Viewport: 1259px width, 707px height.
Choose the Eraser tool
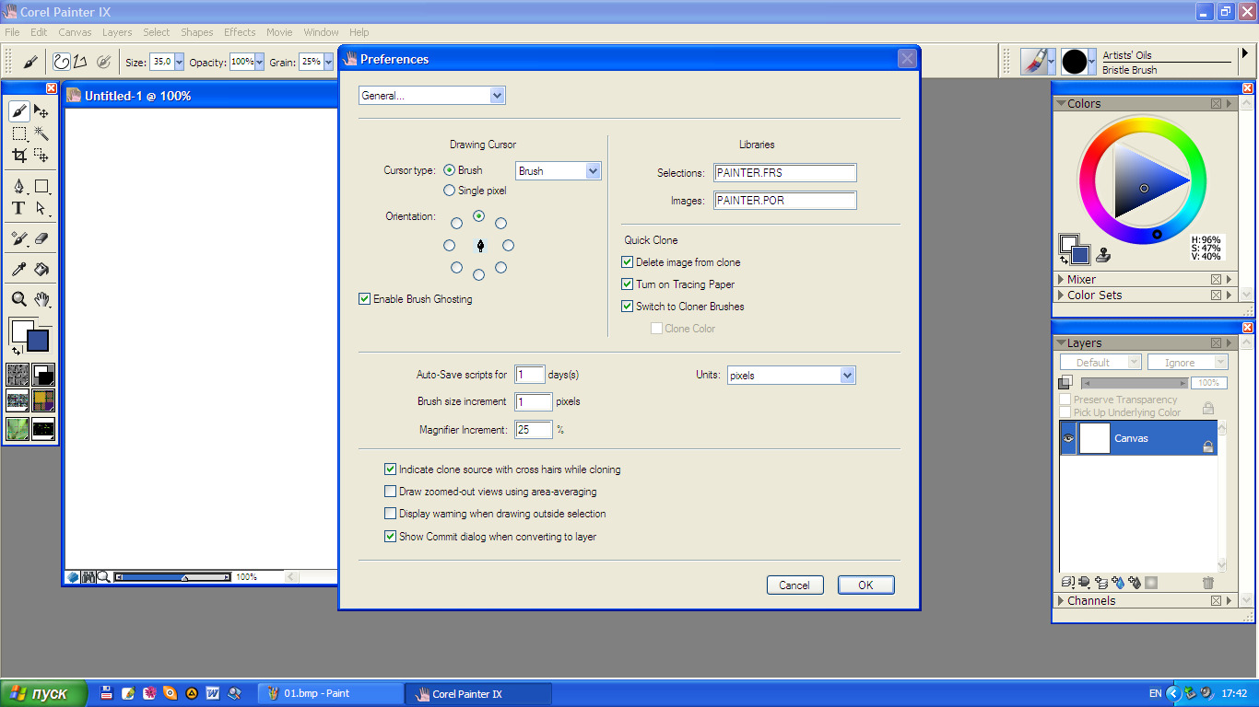pyautogui.click(x=41, y=238)
